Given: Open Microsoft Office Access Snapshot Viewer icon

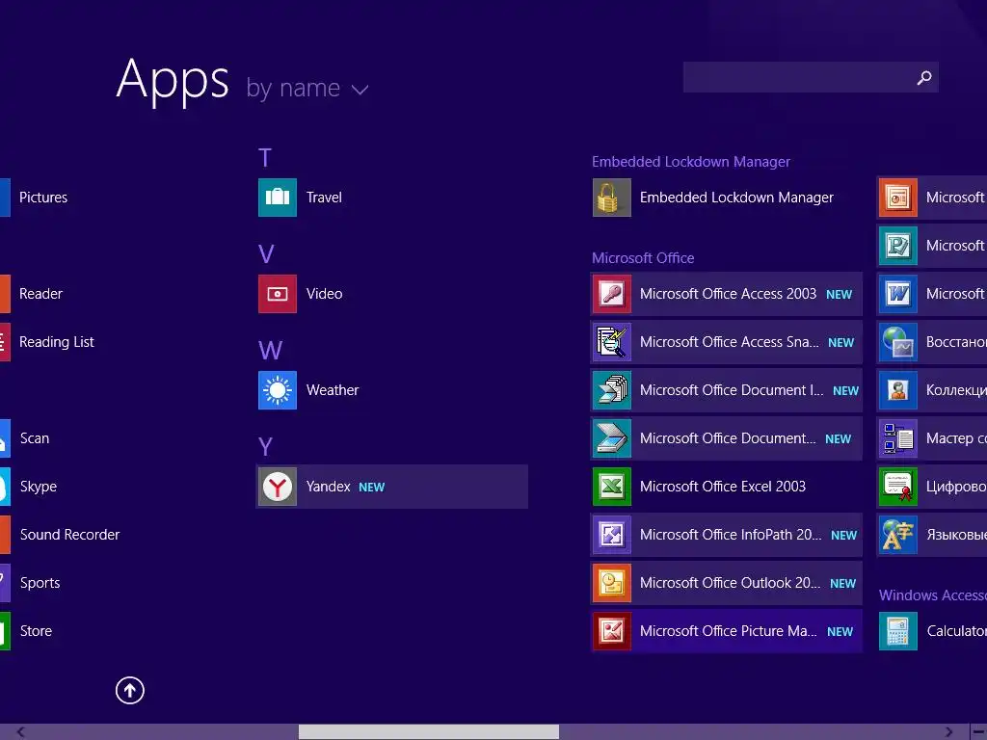Looking at the screenshot, I should point(611,342).
